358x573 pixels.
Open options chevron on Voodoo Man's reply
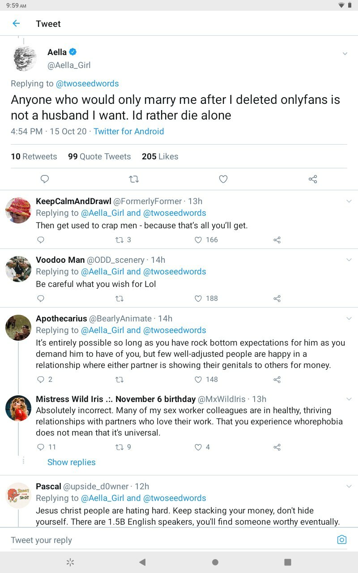click(349, 260)
